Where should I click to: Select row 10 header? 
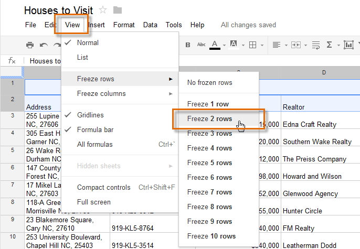13,241
